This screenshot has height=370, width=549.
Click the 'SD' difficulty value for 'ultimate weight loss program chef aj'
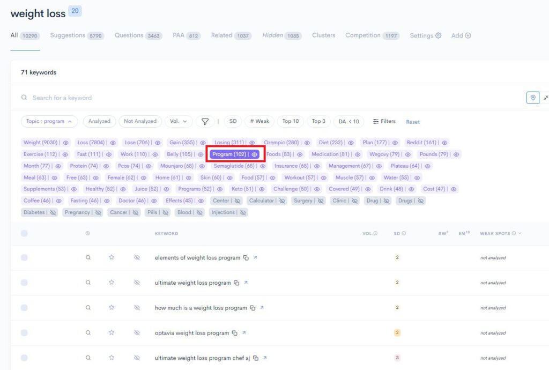pos(397,358)
